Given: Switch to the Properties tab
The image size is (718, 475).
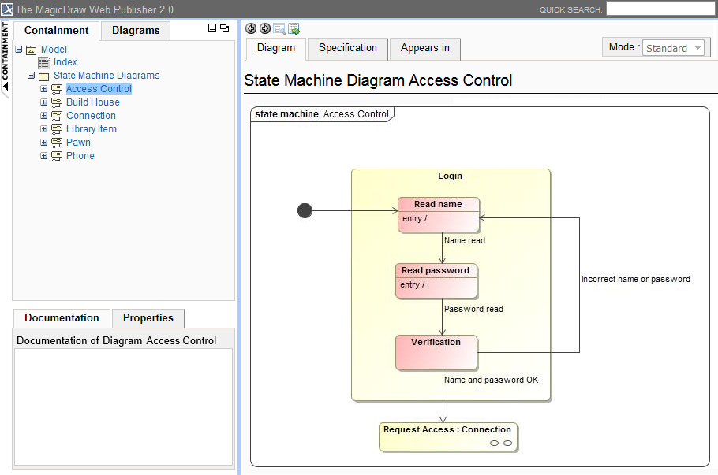Looking at the screenshot, I should point(148,318).
